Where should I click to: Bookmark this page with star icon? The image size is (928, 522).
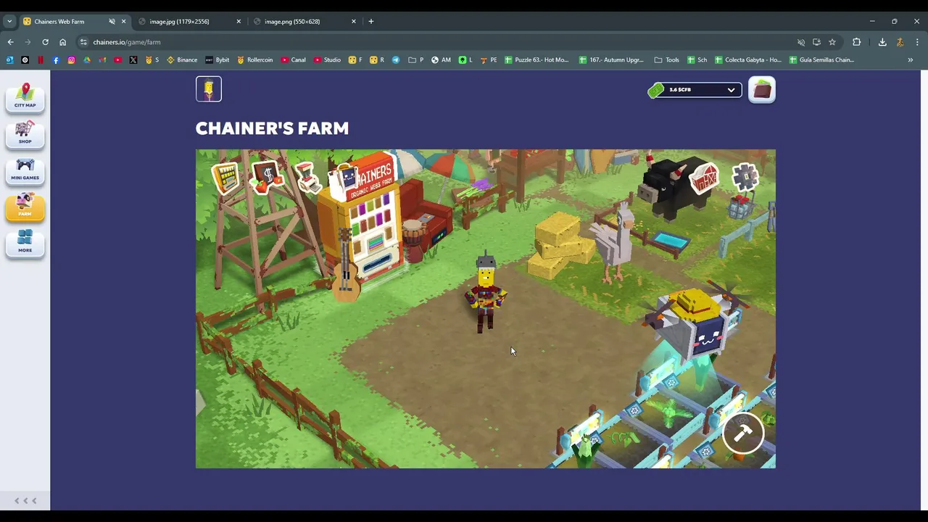click(x=832, y=42)
